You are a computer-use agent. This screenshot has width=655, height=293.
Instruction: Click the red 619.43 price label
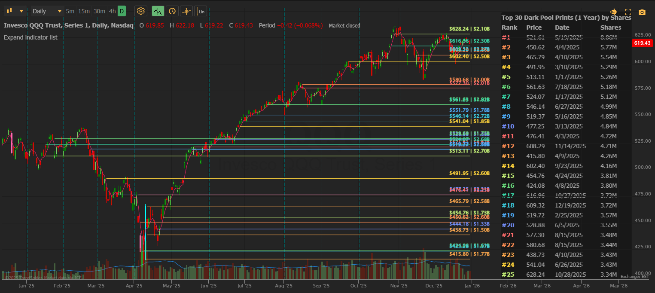point(642,43)
